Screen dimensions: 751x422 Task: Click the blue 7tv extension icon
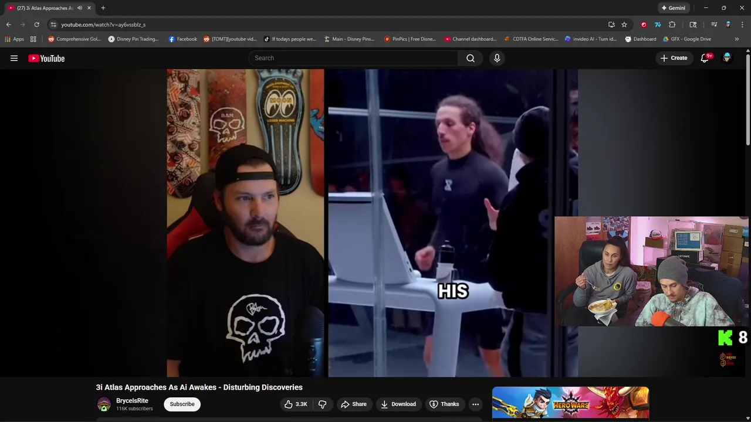[x=658, y=25]
